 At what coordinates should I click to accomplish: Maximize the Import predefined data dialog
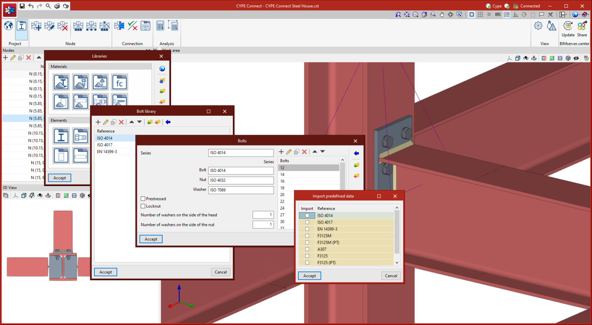pyautogui.click(x=379, y=196)
